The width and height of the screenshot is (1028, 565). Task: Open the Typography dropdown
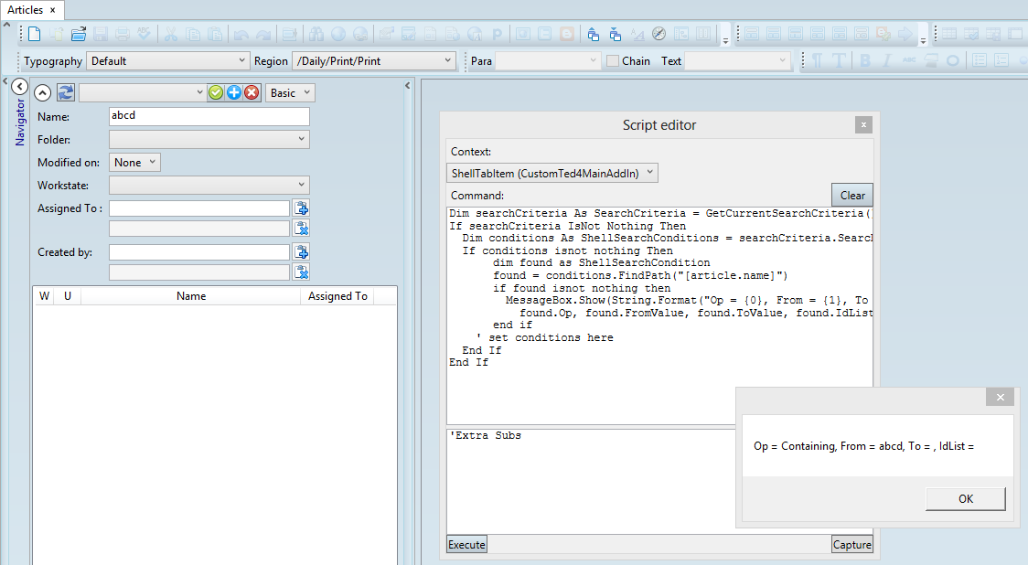point(168,61)
